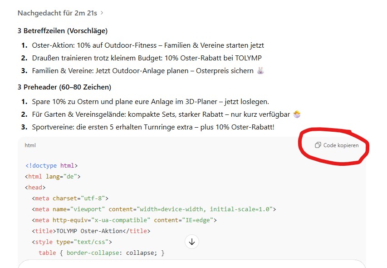The image size is (387, 268).
Task: Click the copy icon in code block header
Action: pyautogui.click(x=318, y=145)
